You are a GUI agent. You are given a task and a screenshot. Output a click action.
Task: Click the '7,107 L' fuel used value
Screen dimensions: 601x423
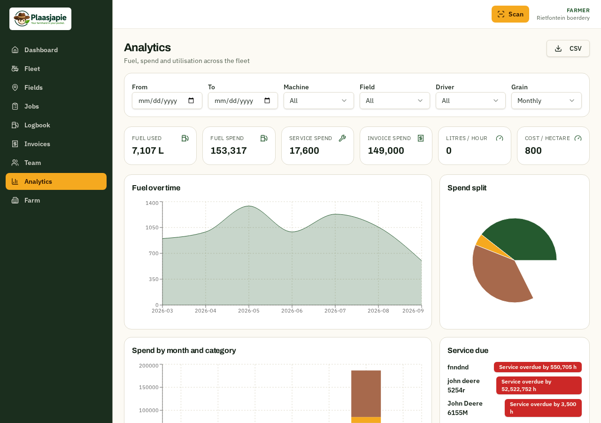click(x=148, y=150)
